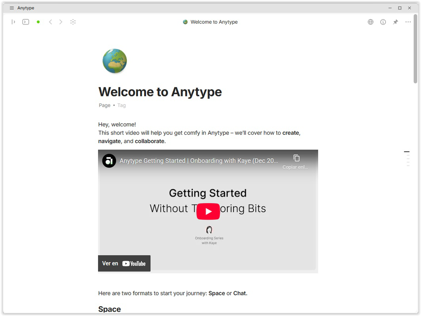The width and height of the screenshot is (421, 316).
Task: Check the green sync status dot
Action: 38,22
